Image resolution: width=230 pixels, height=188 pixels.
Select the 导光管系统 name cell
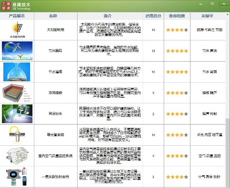click(56, 135)
